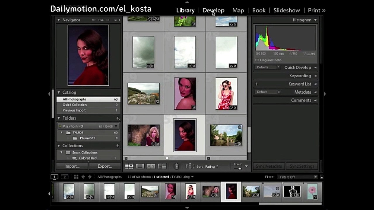Toggle the second monitor window button

(64, 177)
